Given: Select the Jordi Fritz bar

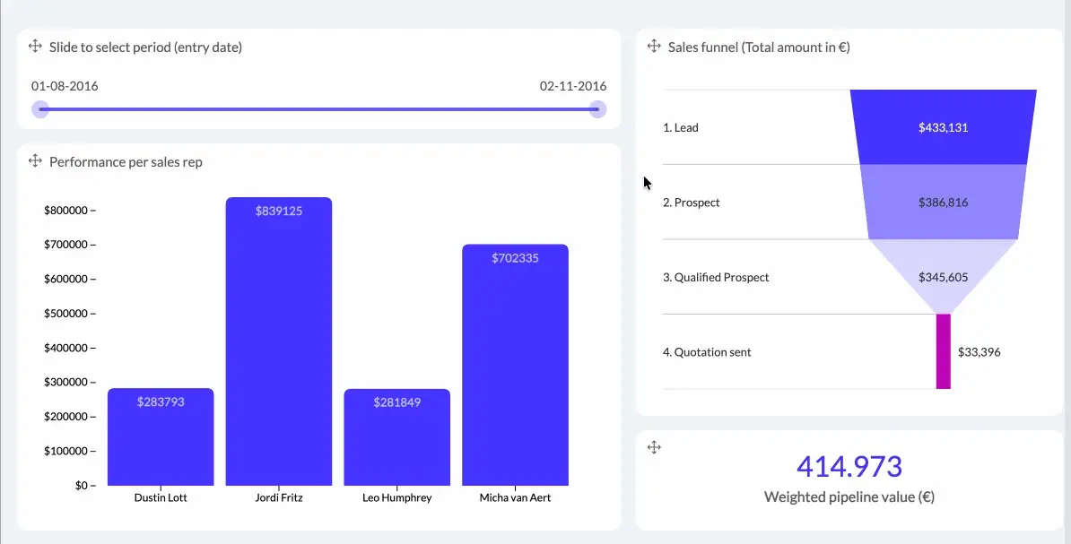Looking at the screenshot, I should 279,341.
